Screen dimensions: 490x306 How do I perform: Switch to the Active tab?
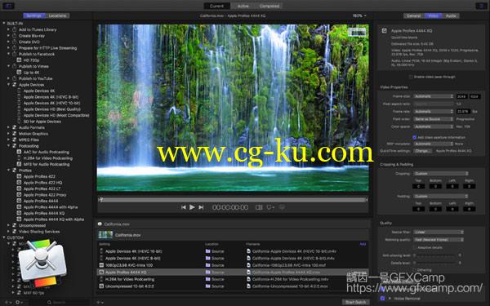pyautogui.click(x=243, y=6)
